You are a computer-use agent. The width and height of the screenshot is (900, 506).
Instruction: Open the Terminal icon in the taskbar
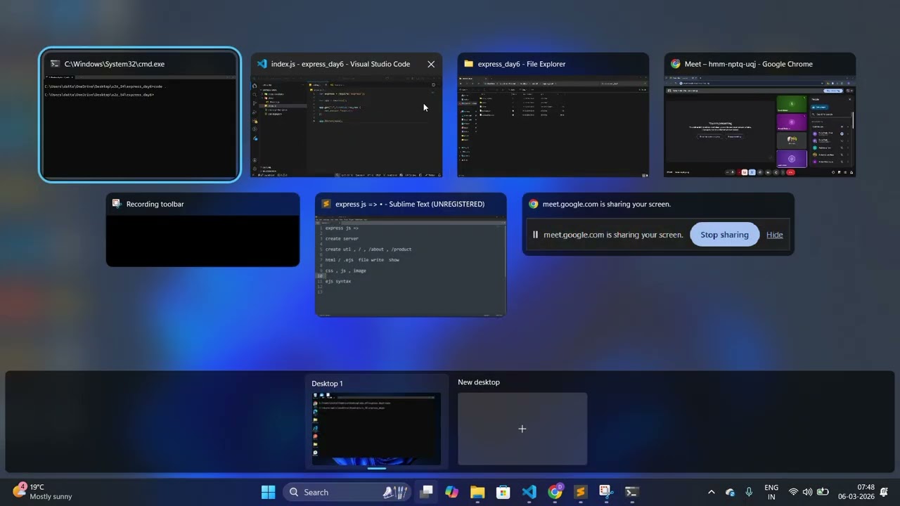pyautogui.click(x=631, y=492)
